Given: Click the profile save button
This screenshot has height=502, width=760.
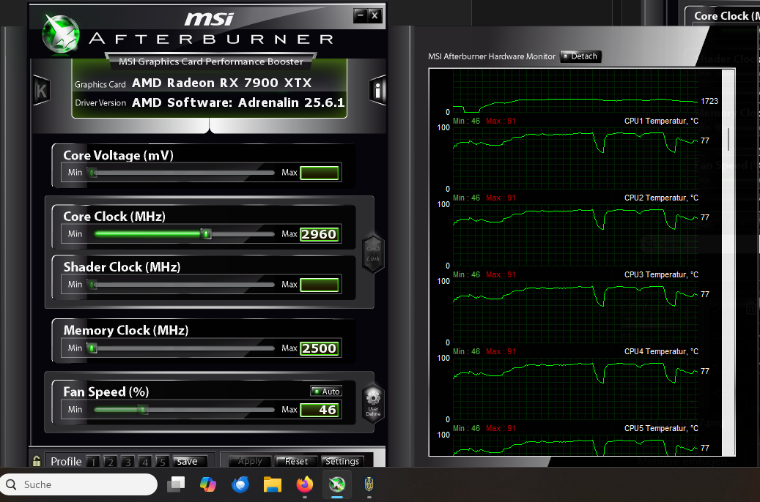Looking at the screenshot, I should (x=190, y=461).
